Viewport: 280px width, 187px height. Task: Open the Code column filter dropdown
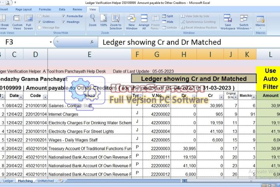tap(45, 97)
